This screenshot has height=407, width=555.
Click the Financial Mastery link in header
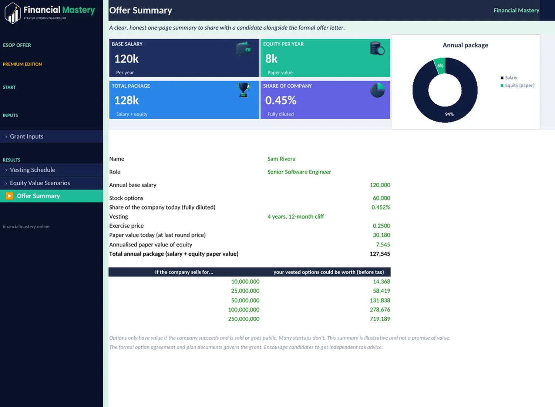point(516,10)
